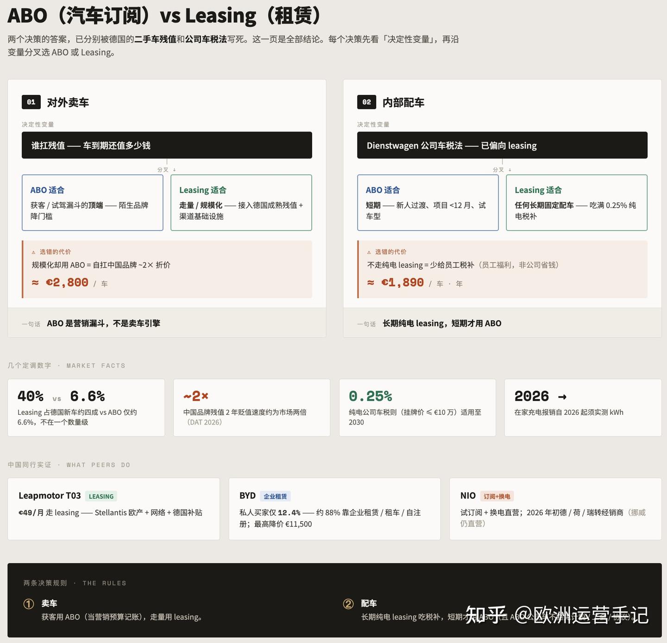The height and width of the screenshot is (643, 667).
Task: Click the 对外卖车 section heading
Action: tap(68, 102)
